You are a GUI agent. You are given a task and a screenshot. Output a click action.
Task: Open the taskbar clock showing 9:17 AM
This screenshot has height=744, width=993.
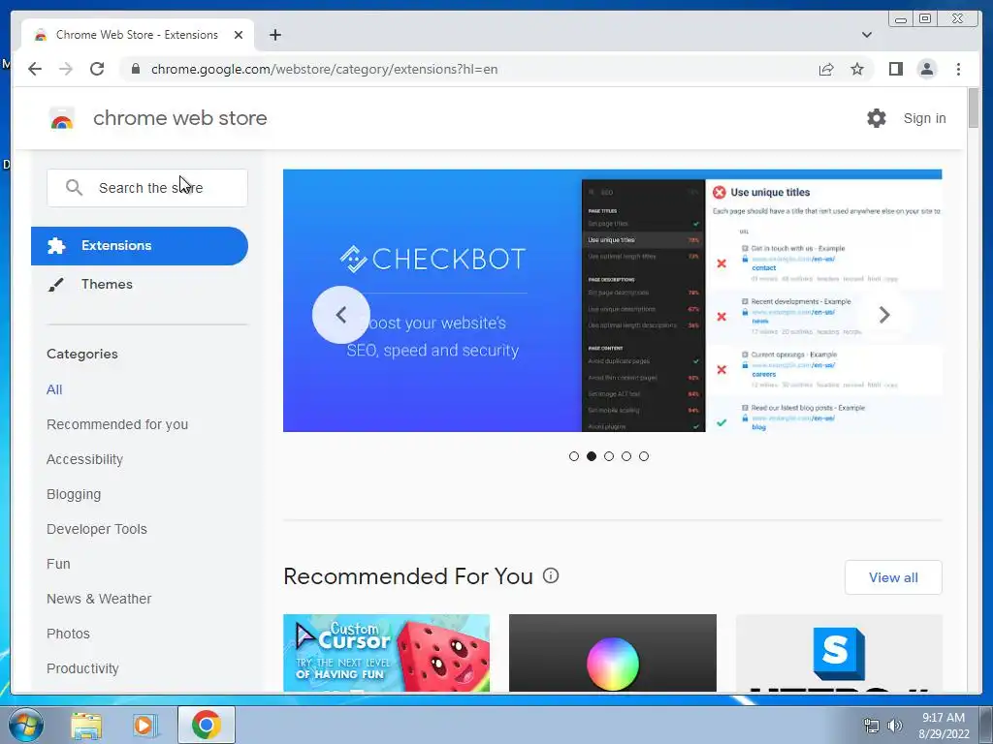click(944, 726)
